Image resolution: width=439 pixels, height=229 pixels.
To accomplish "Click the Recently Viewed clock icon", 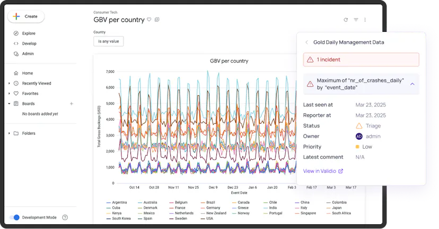I will [16, 83].
